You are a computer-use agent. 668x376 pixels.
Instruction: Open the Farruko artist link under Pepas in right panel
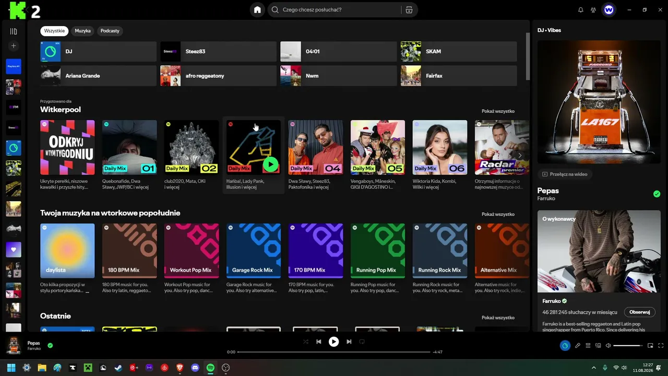(x=546, y=198)
